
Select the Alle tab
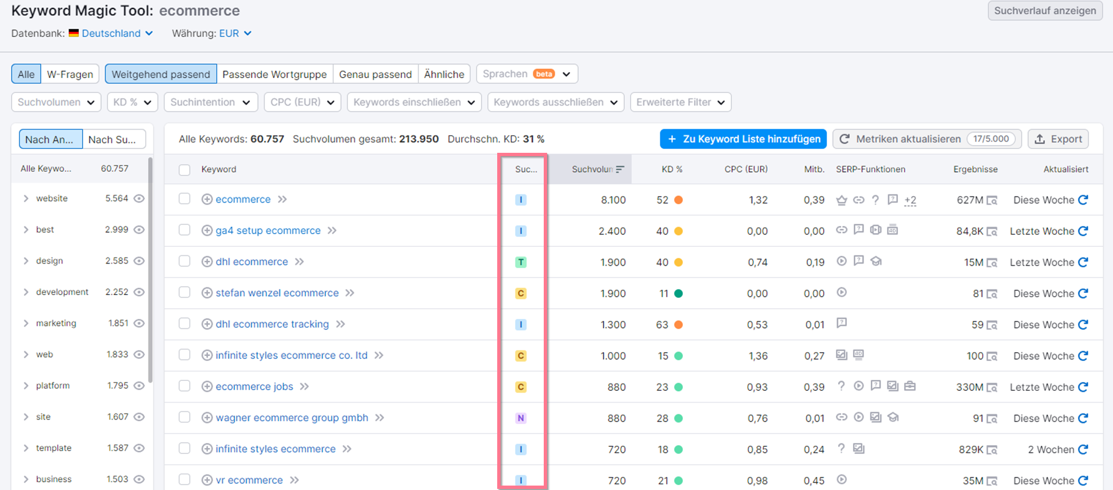(26, 74)
